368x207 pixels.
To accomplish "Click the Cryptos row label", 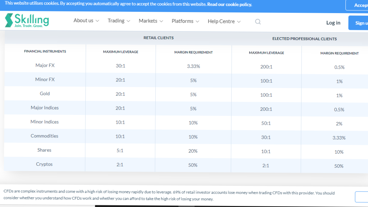I will click(x=44, y=164).
